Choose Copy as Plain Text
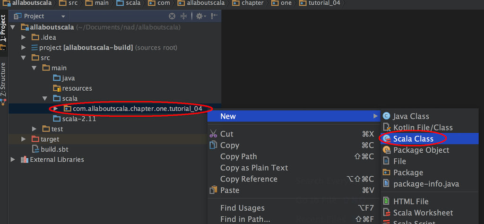This screenshot has width=484, height=224. click(x=294, y=168)
